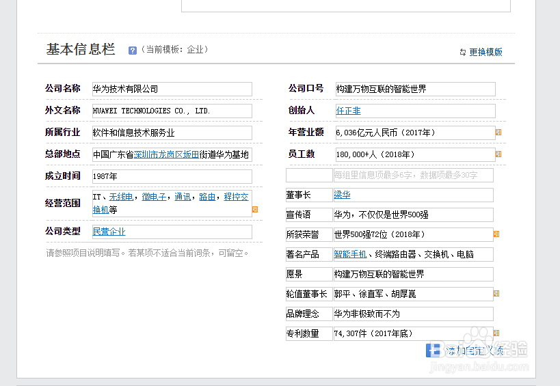Click the 宣传语 value field
Screen dimensions: 560x386
pos(413,215)
